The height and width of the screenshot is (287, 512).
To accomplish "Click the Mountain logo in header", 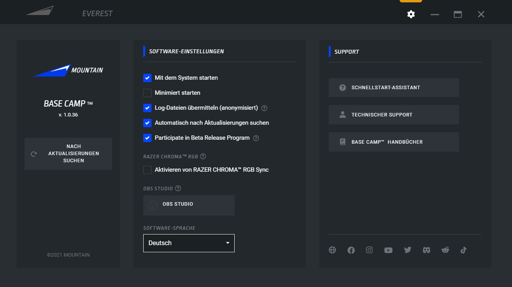I will click(40, 11).
